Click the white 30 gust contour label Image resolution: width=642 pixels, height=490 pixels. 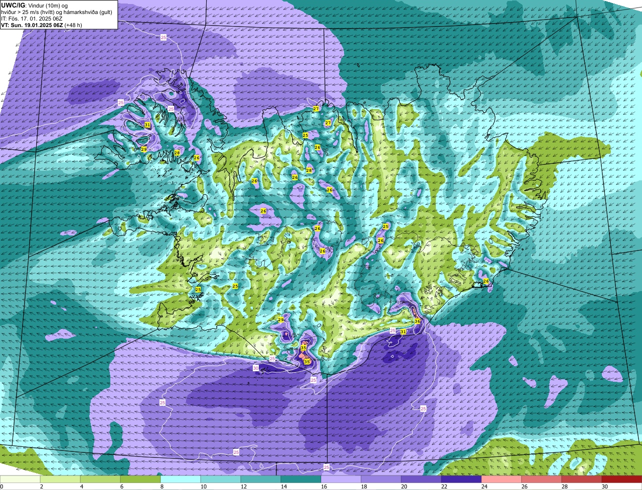coord(256,368)
